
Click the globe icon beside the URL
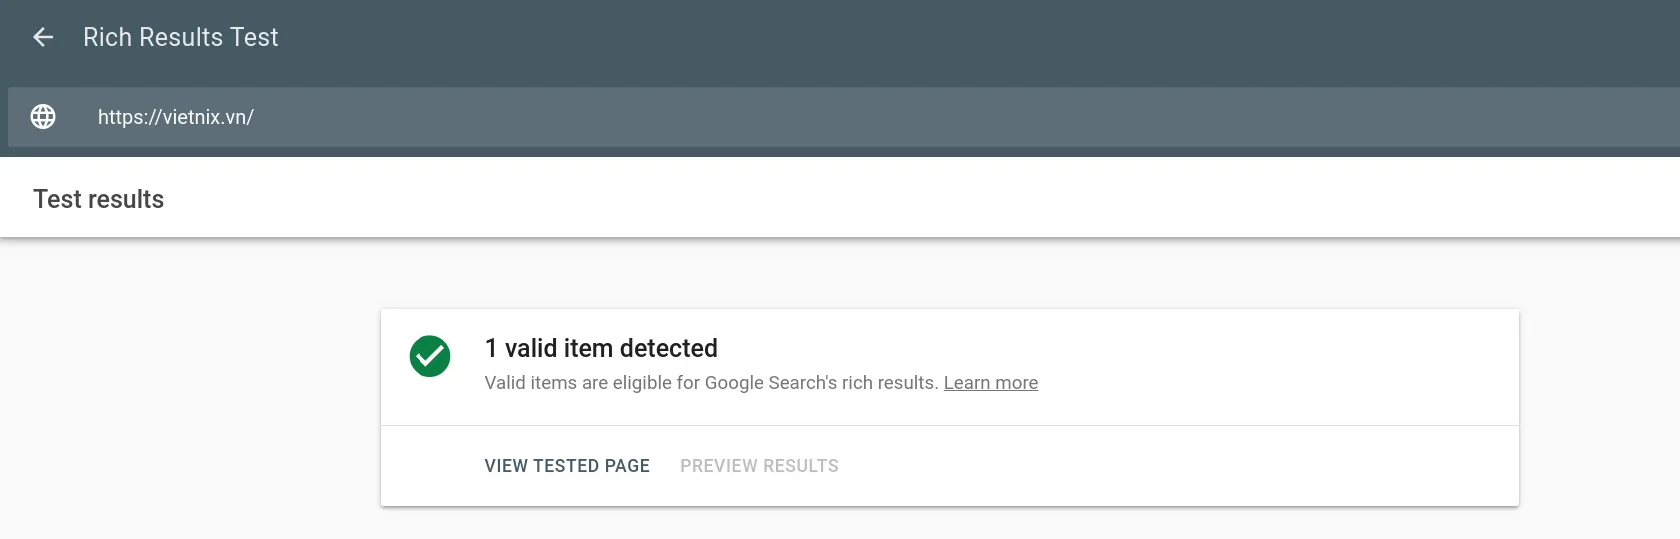[x=43, y=117]
